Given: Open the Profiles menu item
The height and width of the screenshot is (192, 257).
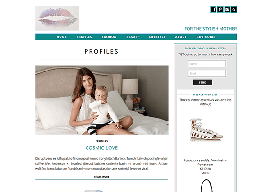Looking at the screenshot, I should pyautogui.click(x=84, y=37).
